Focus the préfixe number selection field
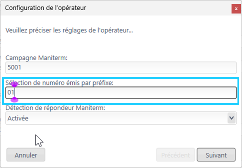Screen dimensions: 242x168 point(121,93)
